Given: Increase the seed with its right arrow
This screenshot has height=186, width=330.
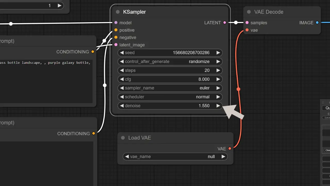Looking at the screenshot, I should pos(218,53).
